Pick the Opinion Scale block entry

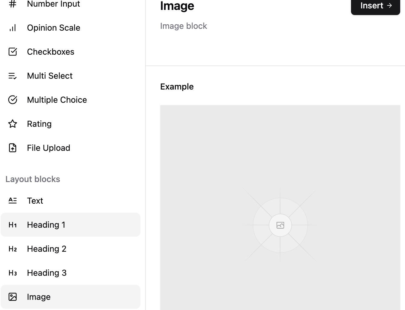[x=70, y=28]
